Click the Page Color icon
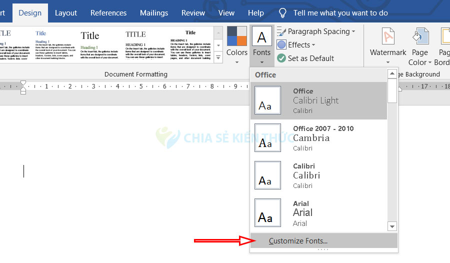Viewport: 450px width, 263px height. click(x=420, y=36)
